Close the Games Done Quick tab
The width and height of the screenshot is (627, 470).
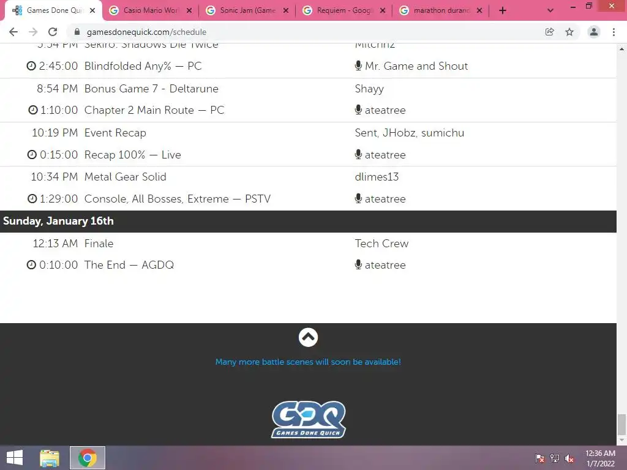[x=92, y=10]
